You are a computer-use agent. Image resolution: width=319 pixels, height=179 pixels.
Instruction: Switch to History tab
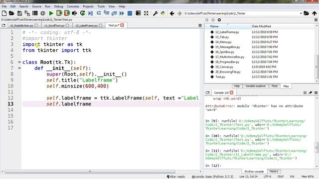coord(274,171)
